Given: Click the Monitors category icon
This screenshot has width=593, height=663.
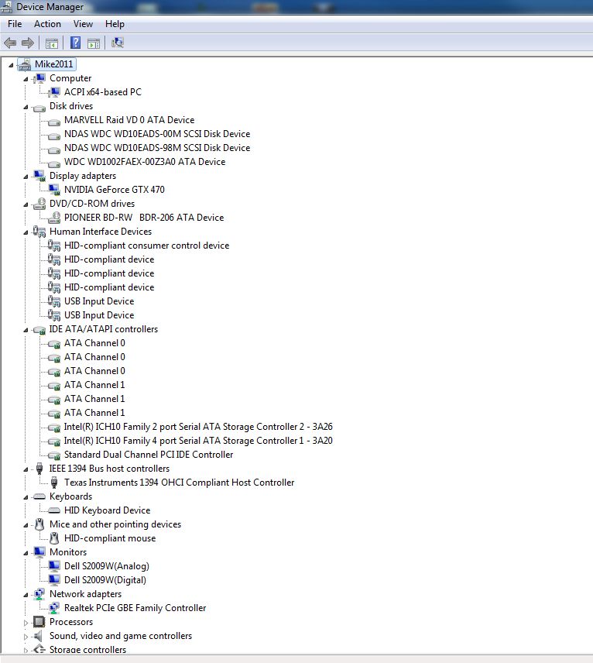Looking at the screenshot, I should point(39,551).
